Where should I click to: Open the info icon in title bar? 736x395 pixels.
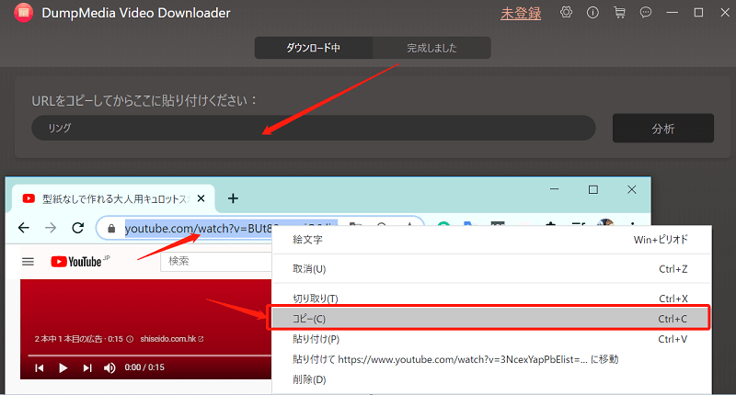(592, 13)
